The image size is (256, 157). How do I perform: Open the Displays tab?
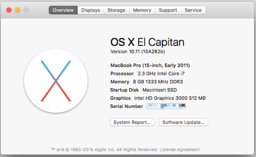click(91, 10)
